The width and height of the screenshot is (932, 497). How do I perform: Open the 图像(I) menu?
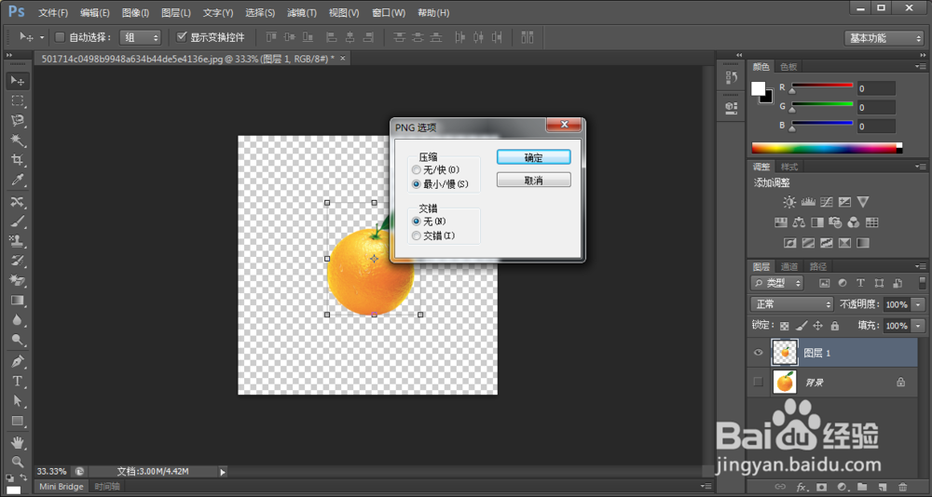[135, 12]
